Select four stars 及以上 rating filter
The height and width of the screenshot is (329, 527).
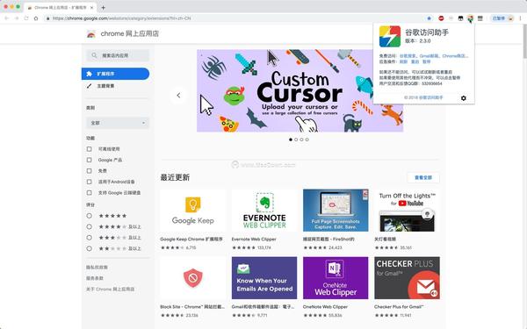pyautogui.click(x=89, y=226)
